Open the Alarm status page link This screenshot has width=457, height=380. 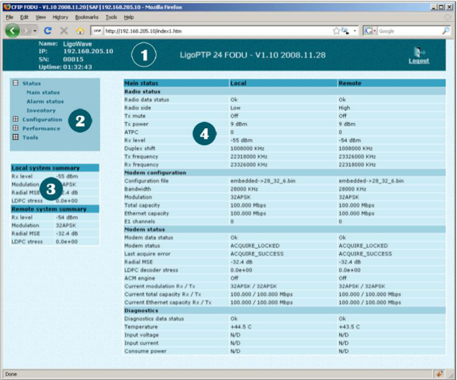45,102
